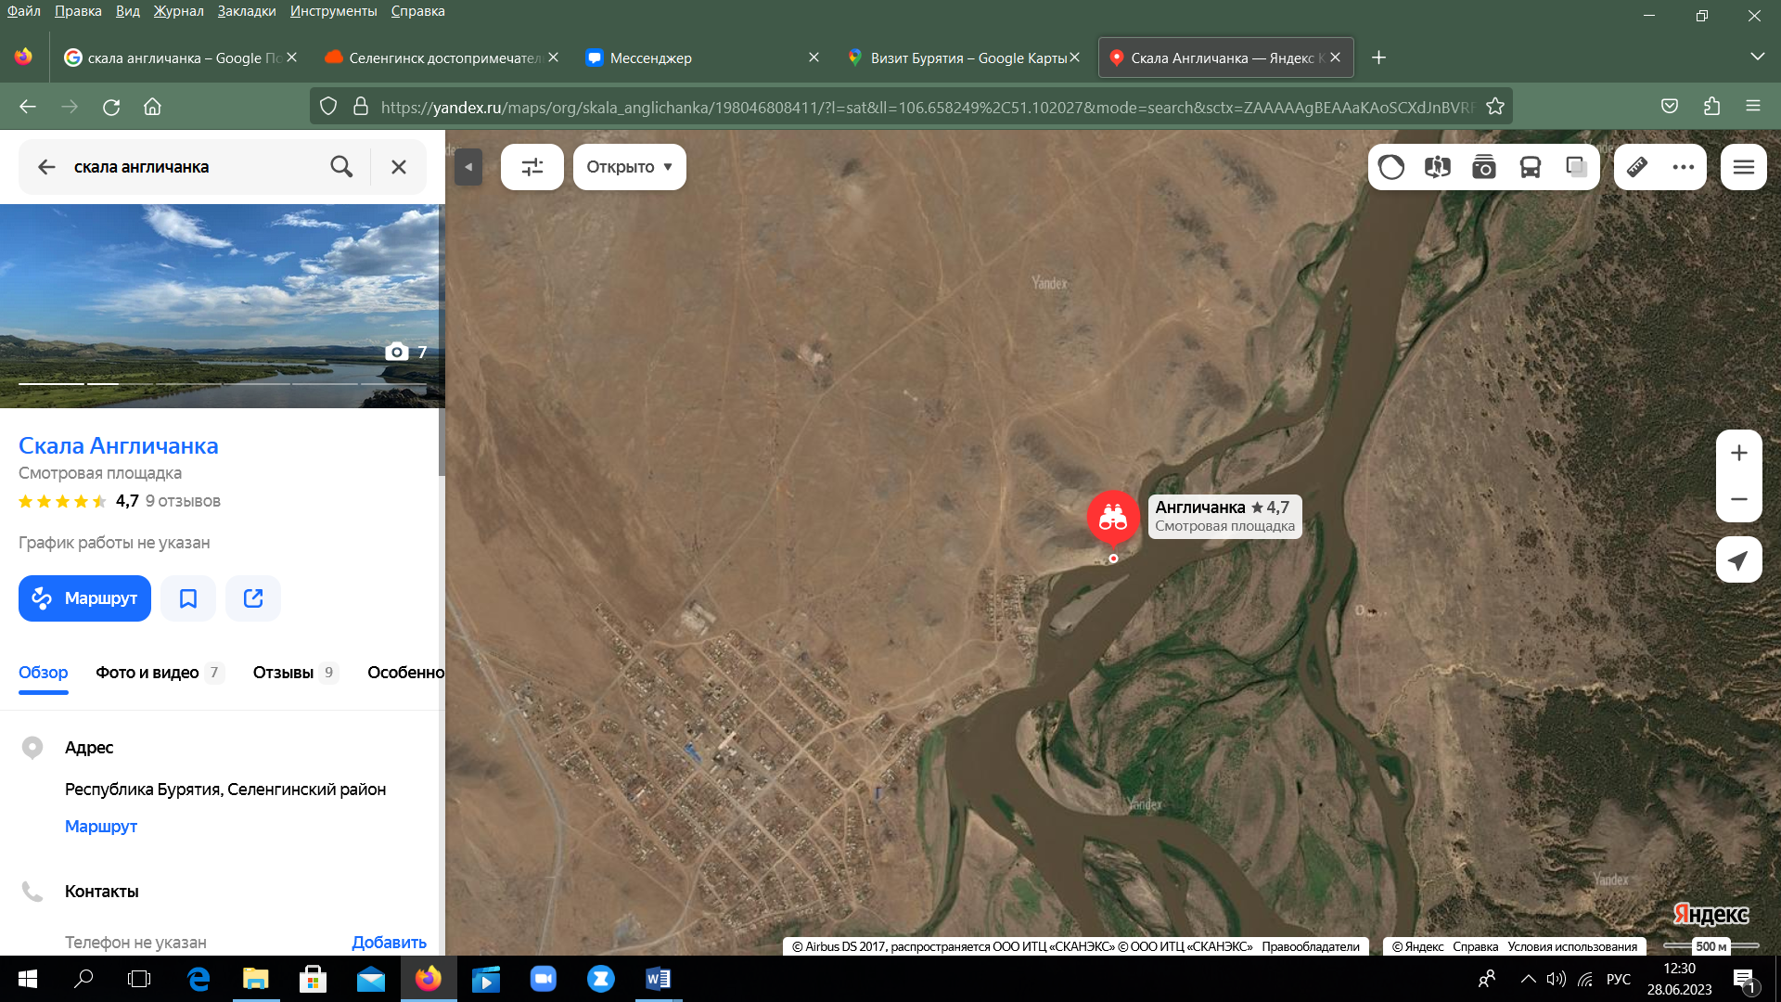This screenshot has height=1002, width=1781.
Task: Reload the page
Action: [x=111, y=107]
